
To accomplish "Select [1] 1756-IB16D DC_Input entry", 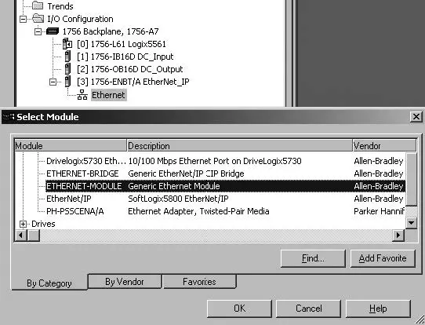I will click(x=125, y=57).
